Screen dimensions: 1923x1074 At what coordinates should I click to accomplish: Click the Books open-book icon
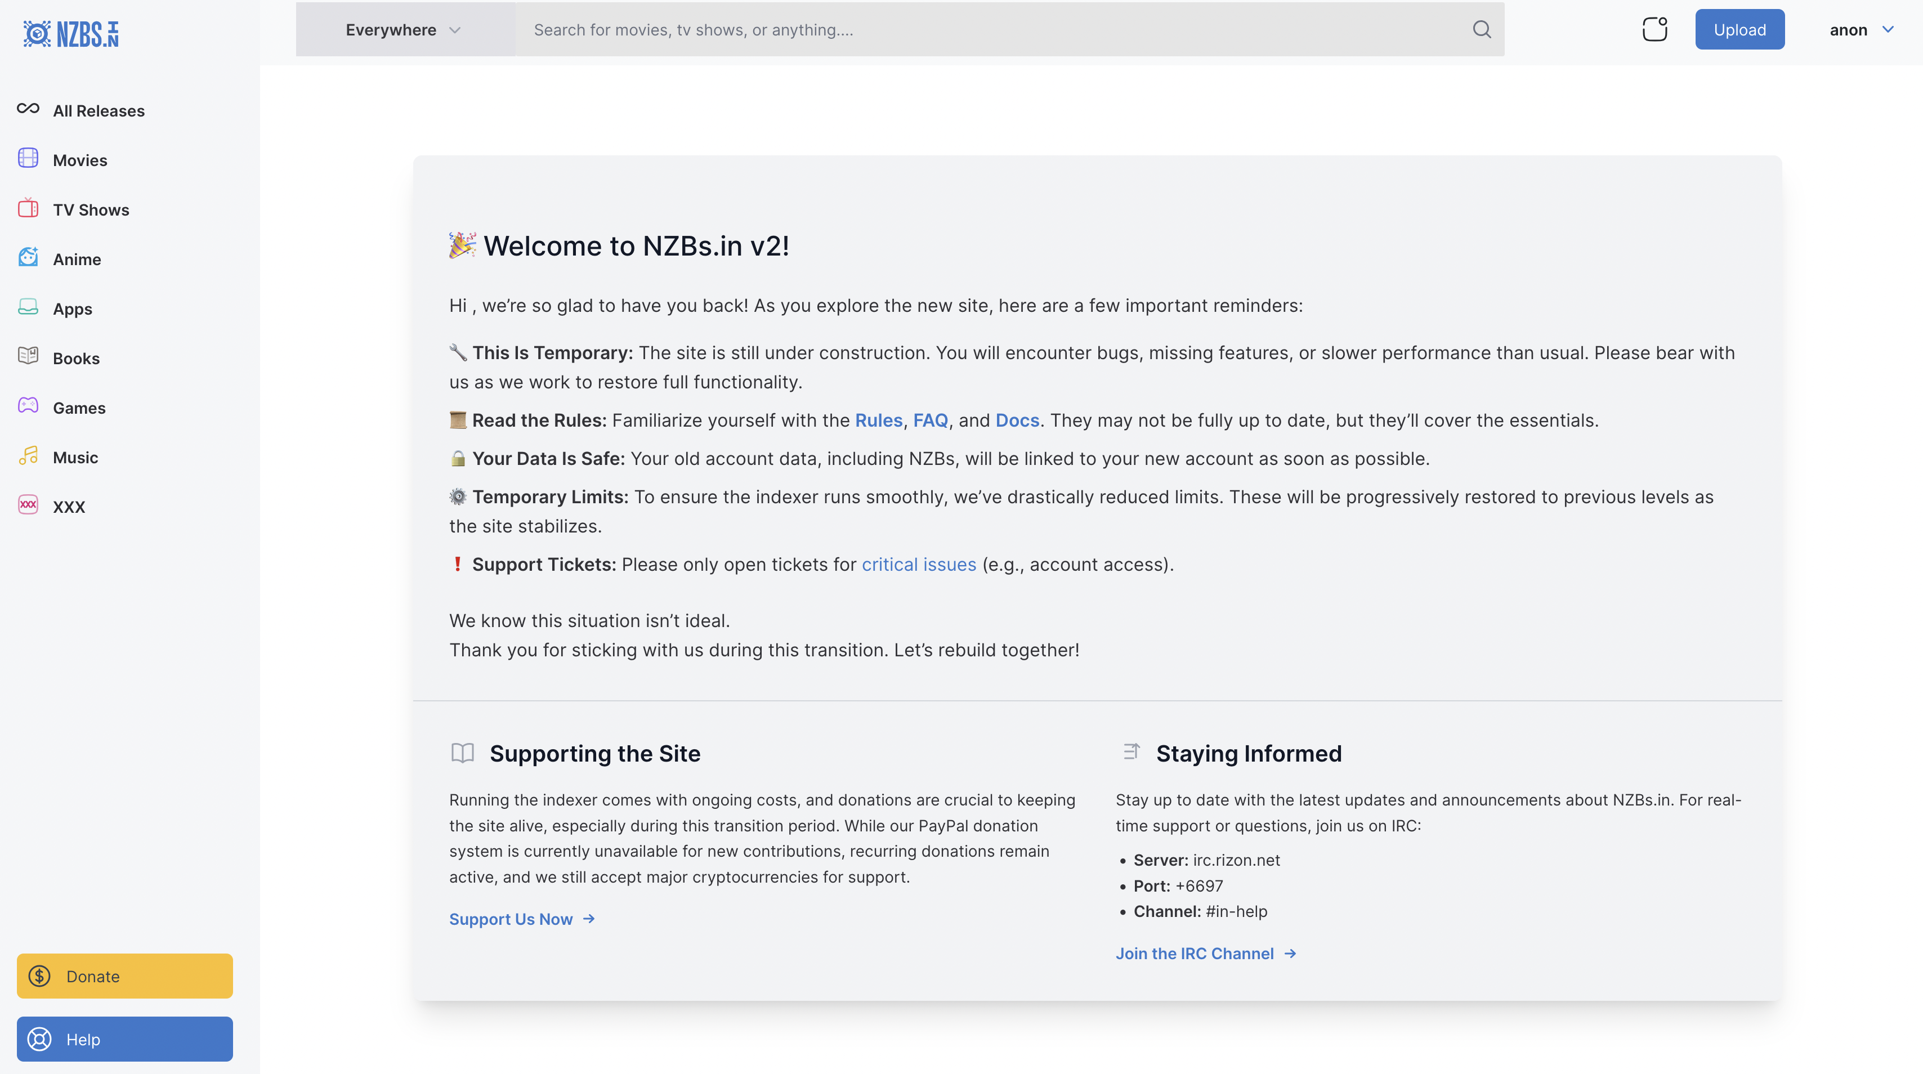(28, 356)
